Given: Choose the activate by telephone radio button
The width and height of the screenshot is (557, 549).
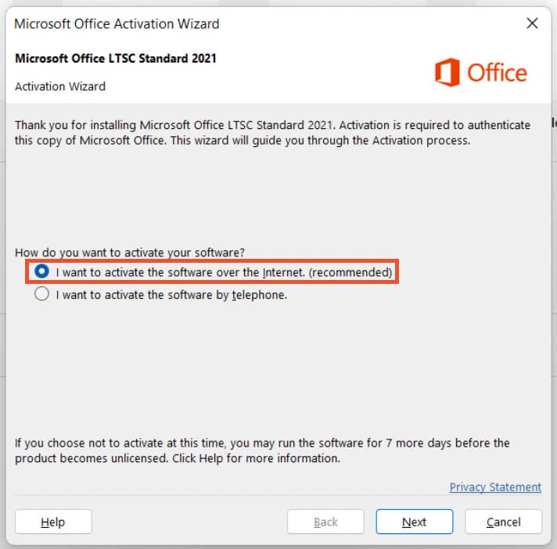Looking at the screenshot, I should click(x=42, y=295).
